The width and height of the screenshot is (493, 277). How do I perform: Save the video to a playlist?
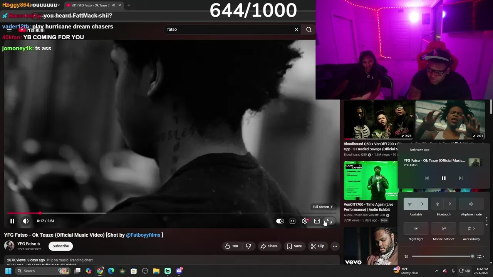click(x=294, y=246)
